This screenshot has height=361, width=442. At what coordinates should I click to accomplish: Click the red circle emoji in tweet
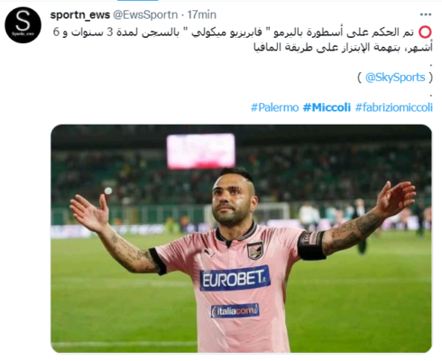(425, 32)
